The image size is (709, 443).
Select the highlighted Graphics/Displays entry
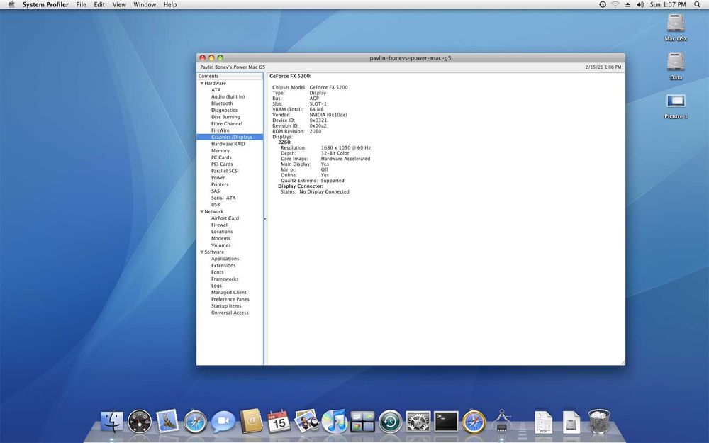pyautogui.click(x=230, y=137)
